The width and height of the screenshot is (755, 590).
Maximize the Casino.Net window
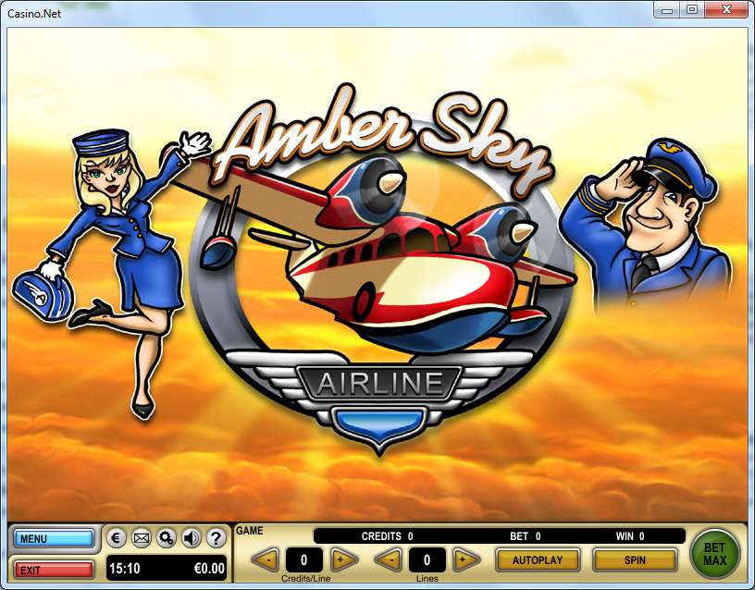(692, 9)
